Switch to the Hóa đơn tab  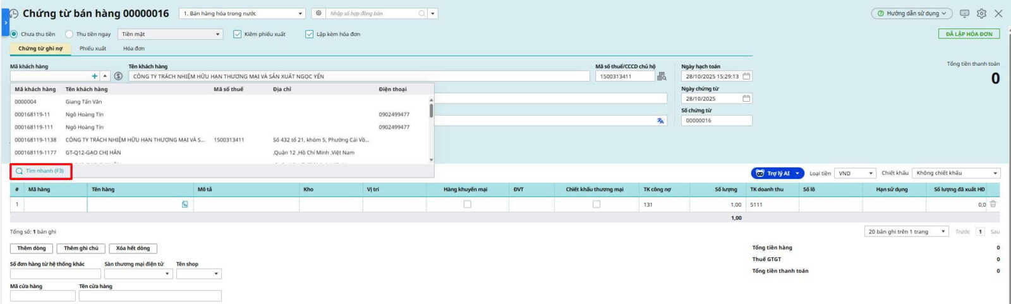click(133, 49)
